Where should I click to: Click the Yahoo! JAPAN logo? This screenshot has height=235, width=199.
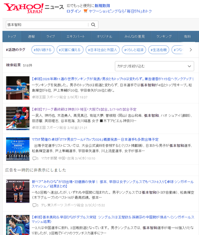pyautogui.click(x=24, y=8)
